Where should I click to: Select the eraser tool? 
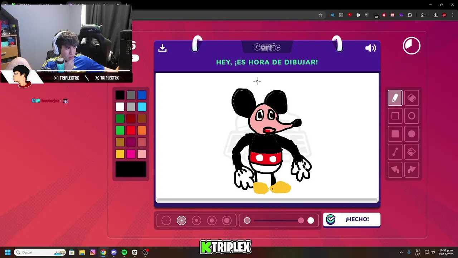tap(411, 98)
